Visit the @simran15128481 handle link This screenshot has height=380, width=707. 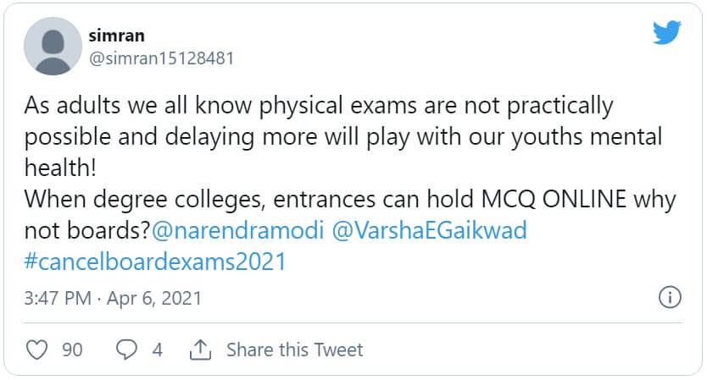coord(161,58)
